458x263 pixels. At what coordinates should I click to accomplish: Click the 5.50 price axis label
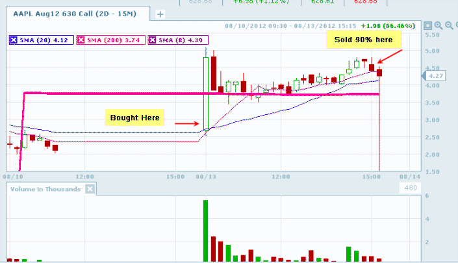coord(432,34)
